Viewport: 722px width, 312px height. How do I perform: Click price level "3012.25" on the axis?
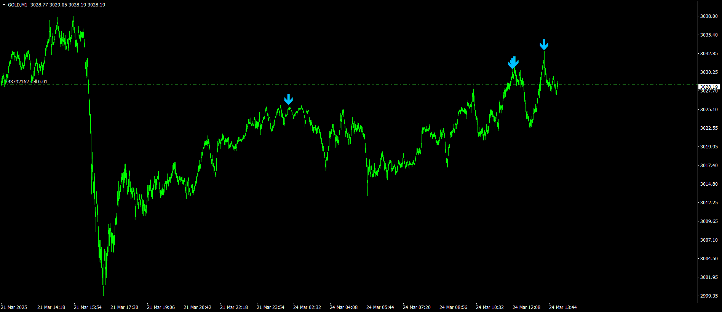(709, 203)
